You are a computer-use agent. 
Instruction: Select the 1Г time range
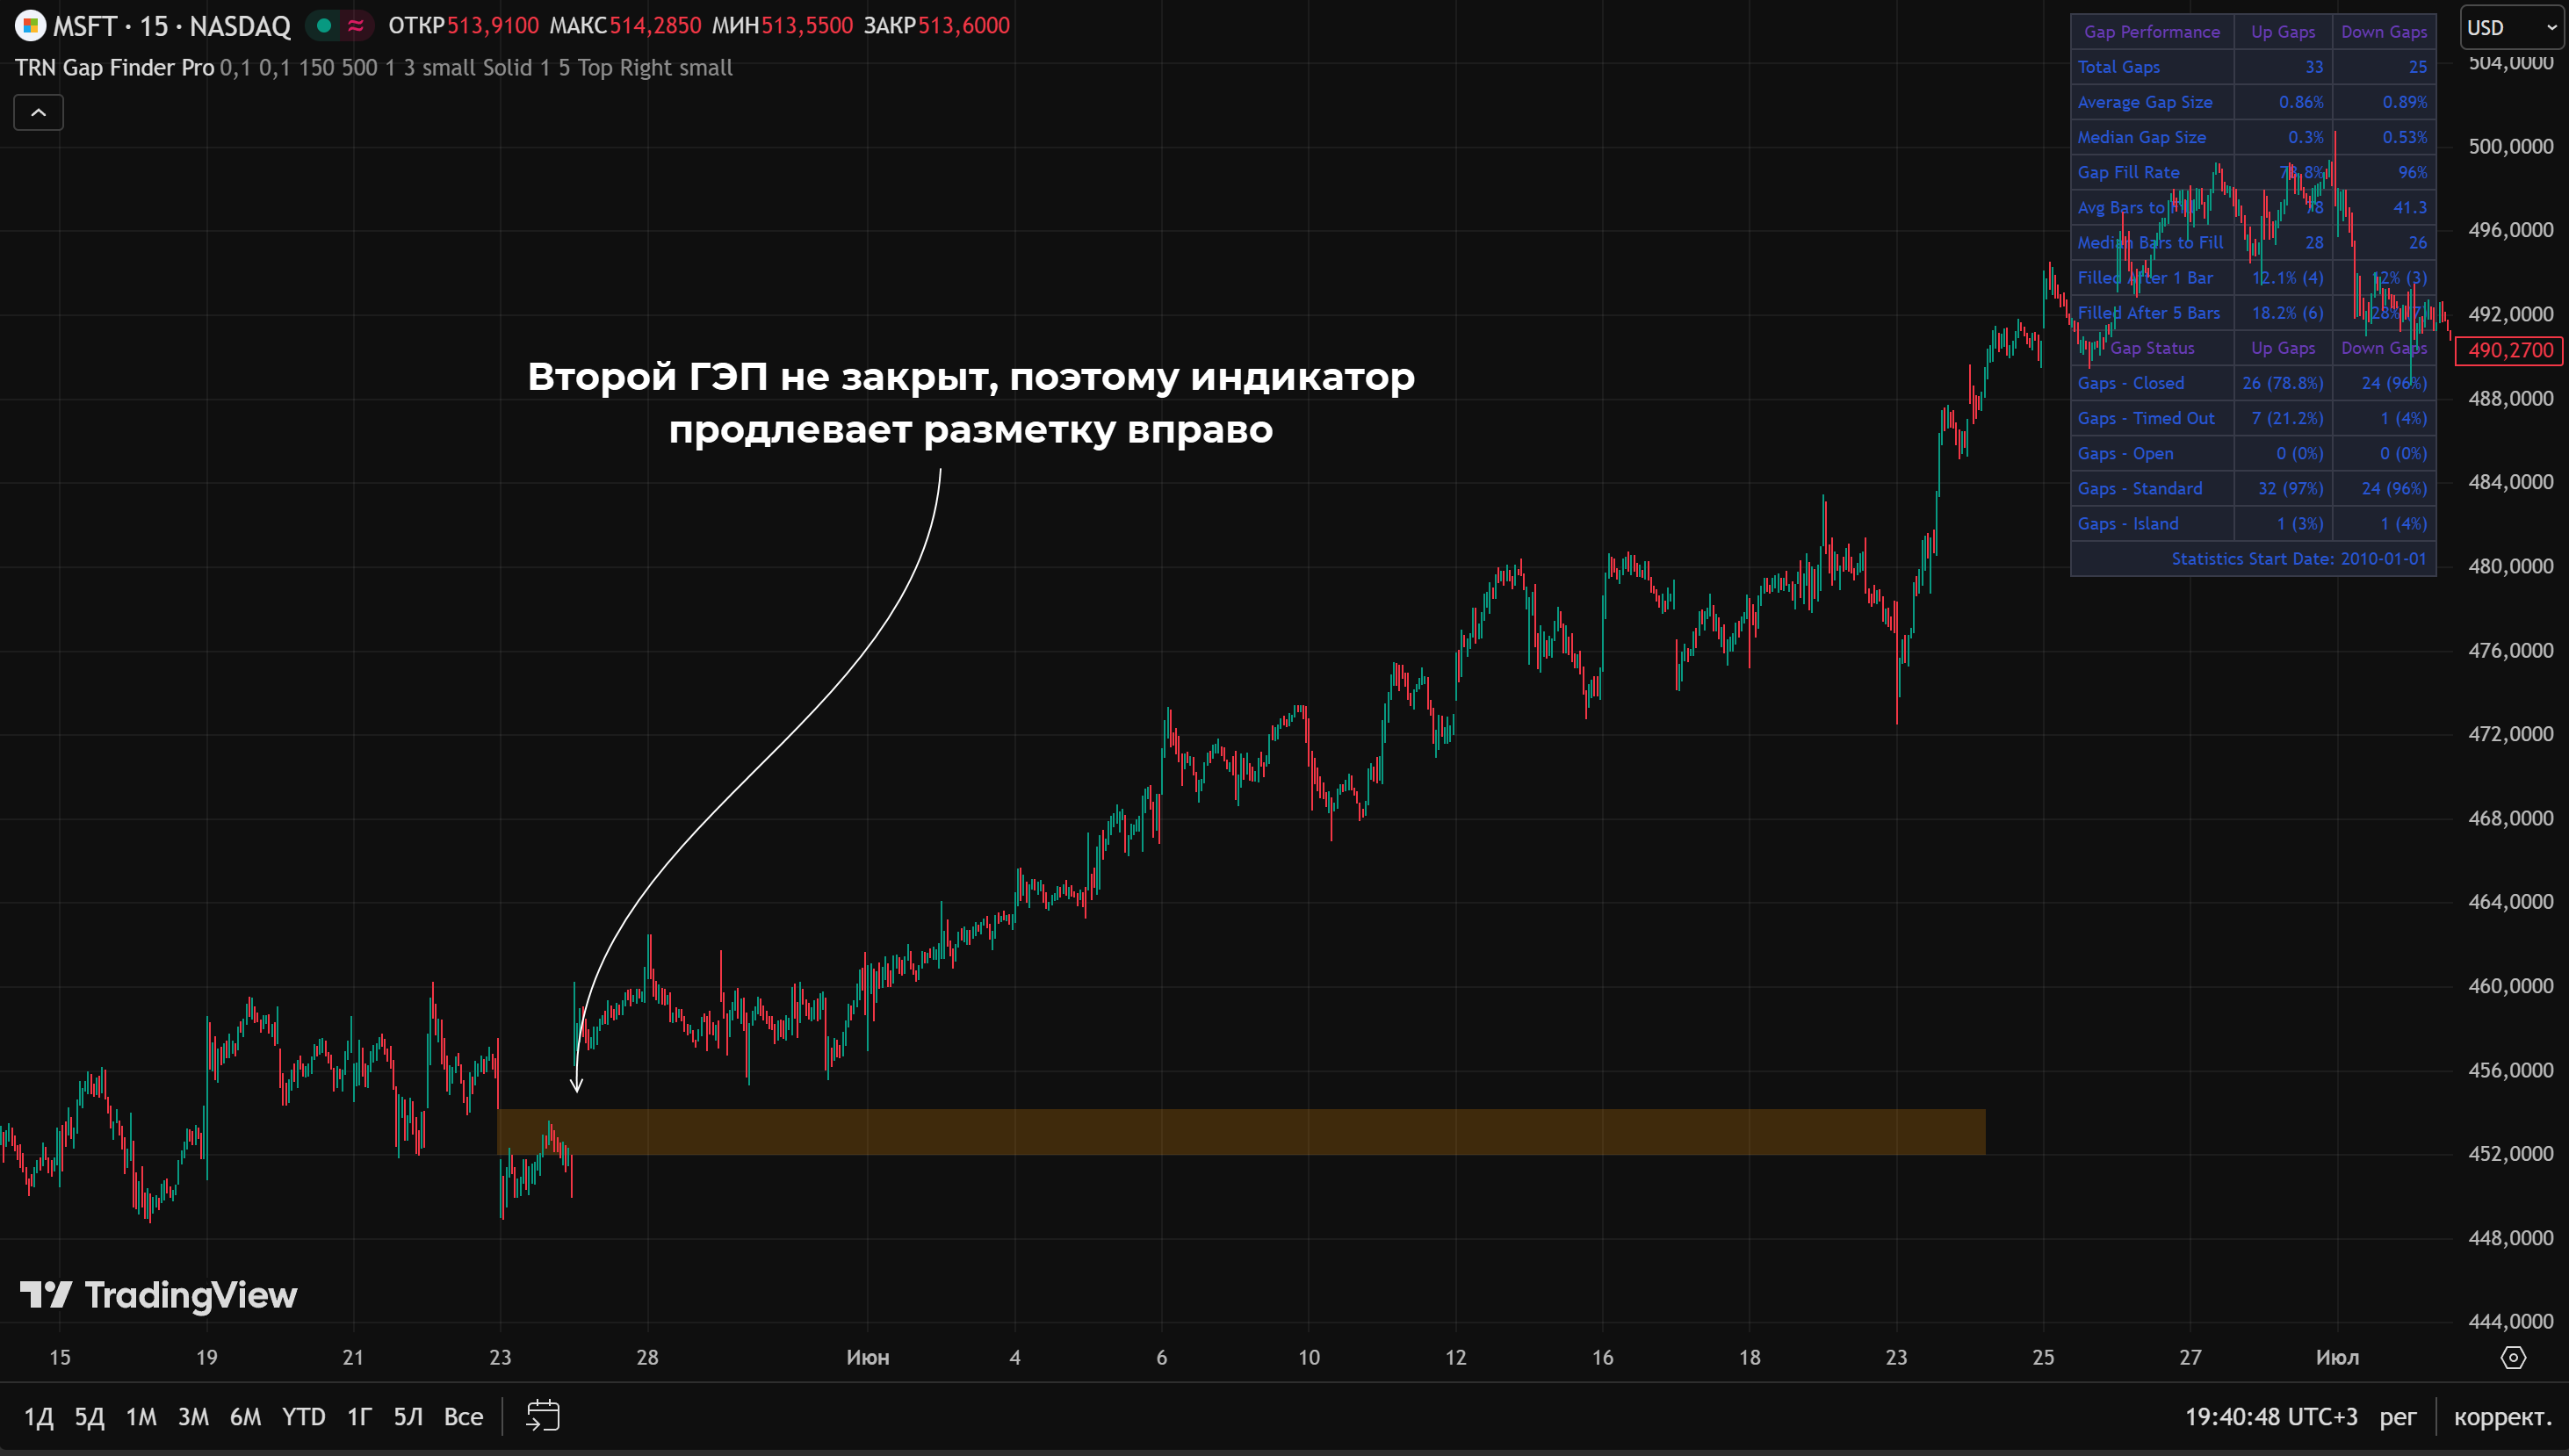[359, 1416]
